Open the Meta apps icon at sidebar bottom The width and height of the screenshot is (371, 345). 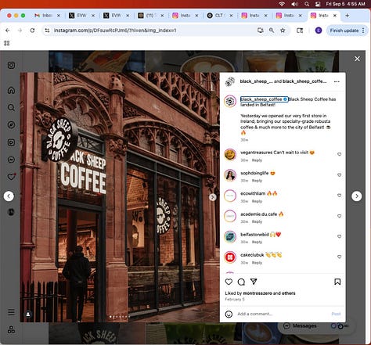pyautogui.click(x=11, y=329)
